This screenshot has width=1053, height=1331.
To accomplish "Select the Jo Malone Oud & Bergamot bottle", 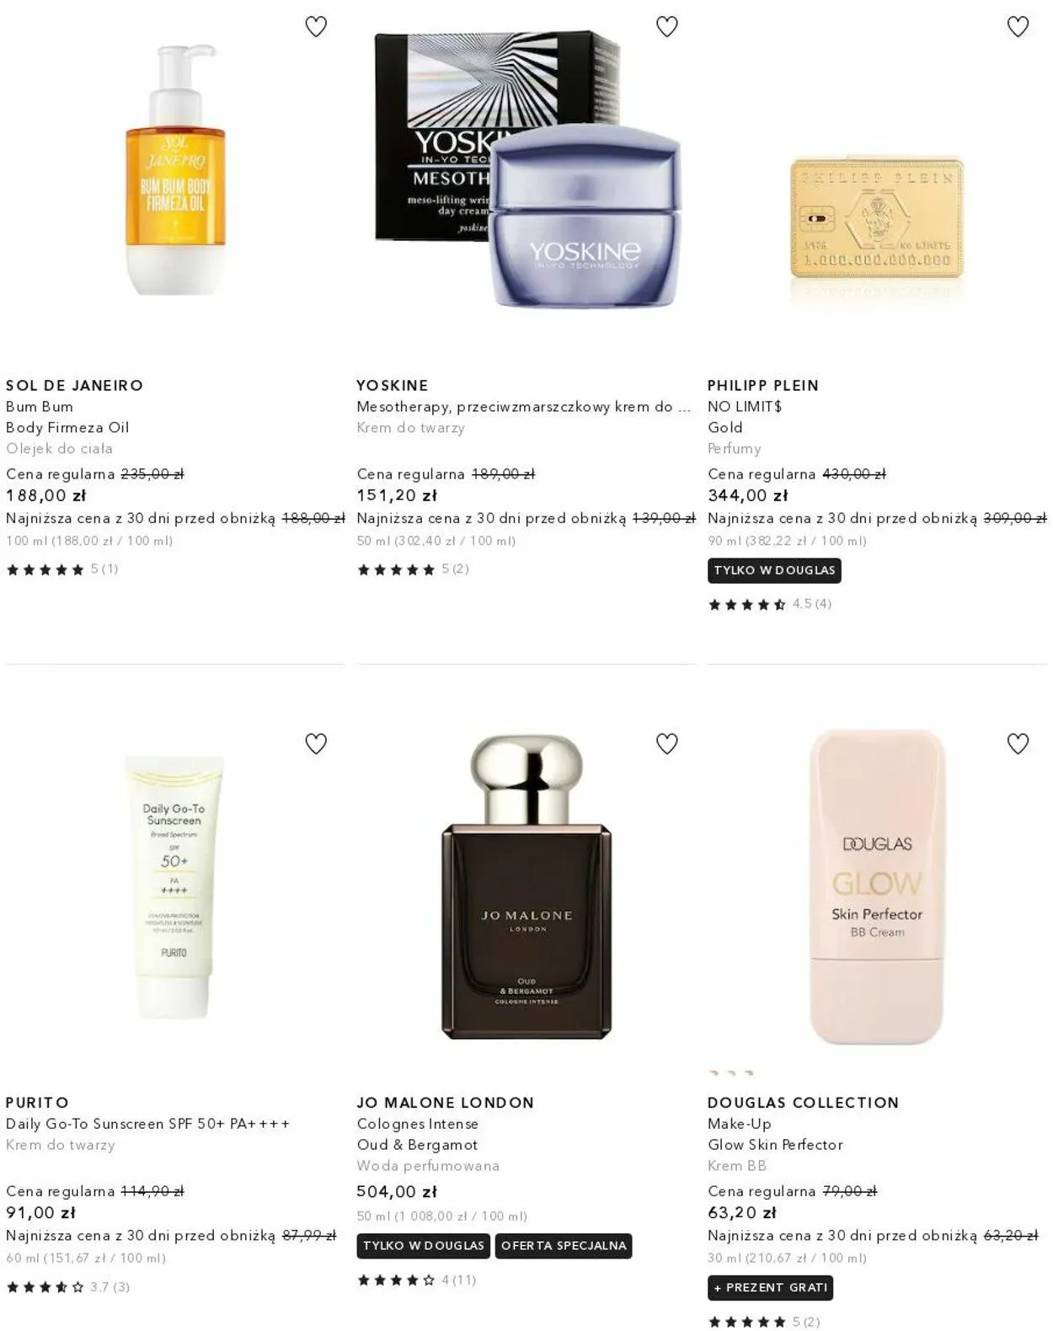I will pyautogui.click(x=526, y=886).
